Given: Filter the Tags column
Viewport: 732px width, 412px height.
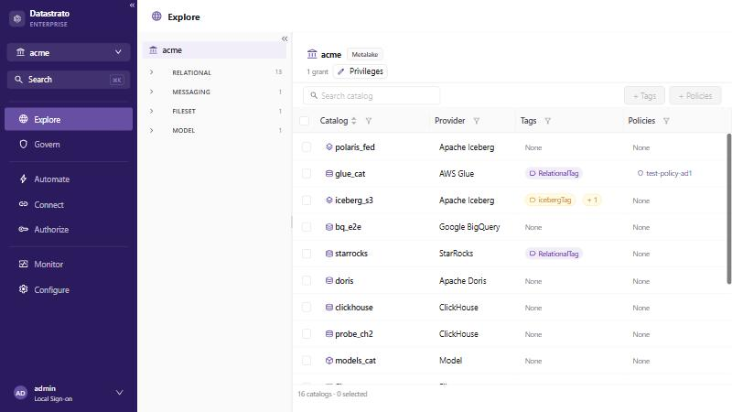Looking at the screenshot, I should [547, 121].
